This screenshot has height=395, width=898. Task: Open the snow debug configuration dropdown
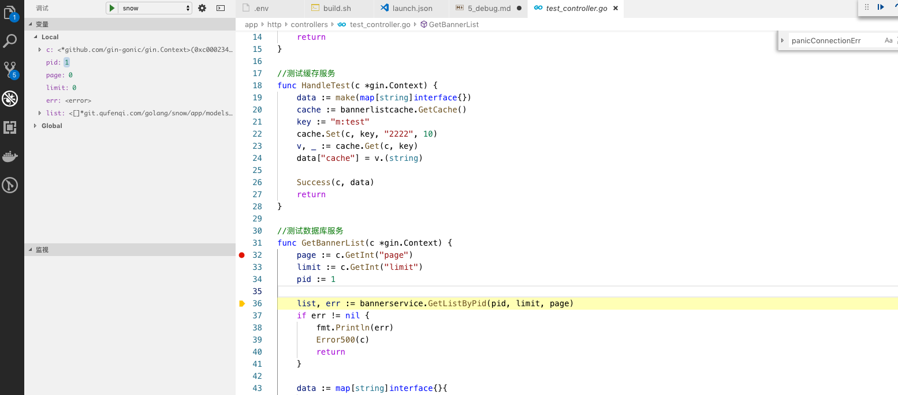point(156,8)
